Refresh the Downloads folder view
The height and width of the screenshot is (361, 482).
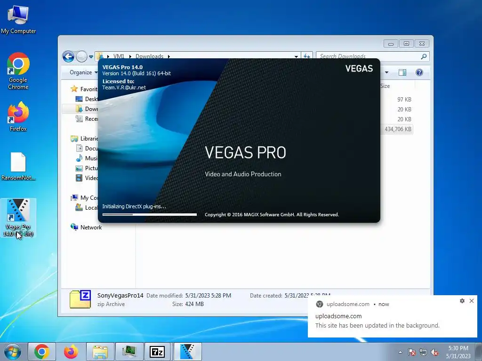tap(307, 56)
